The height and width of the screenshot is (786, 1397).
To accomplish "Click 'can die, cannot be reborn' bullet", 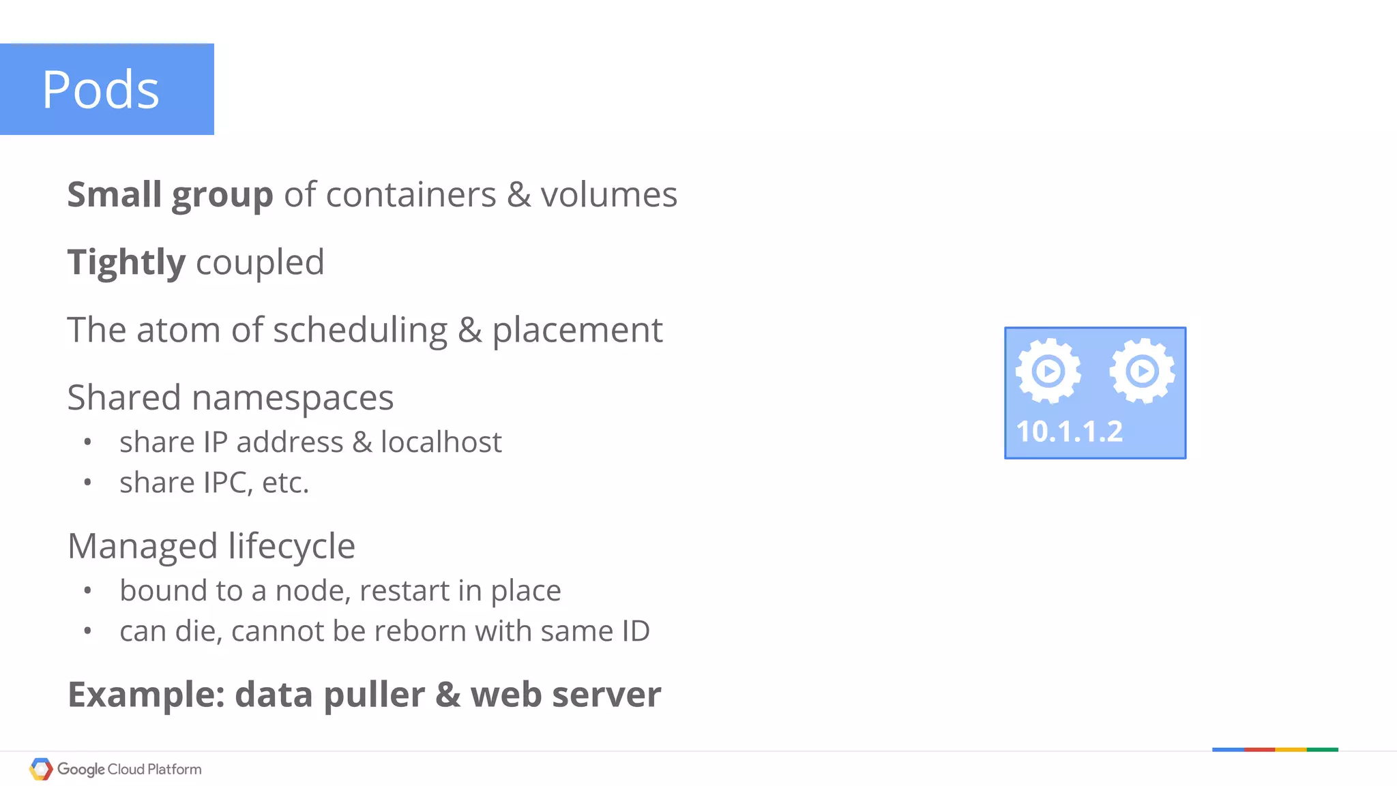I will click(384, 631).
